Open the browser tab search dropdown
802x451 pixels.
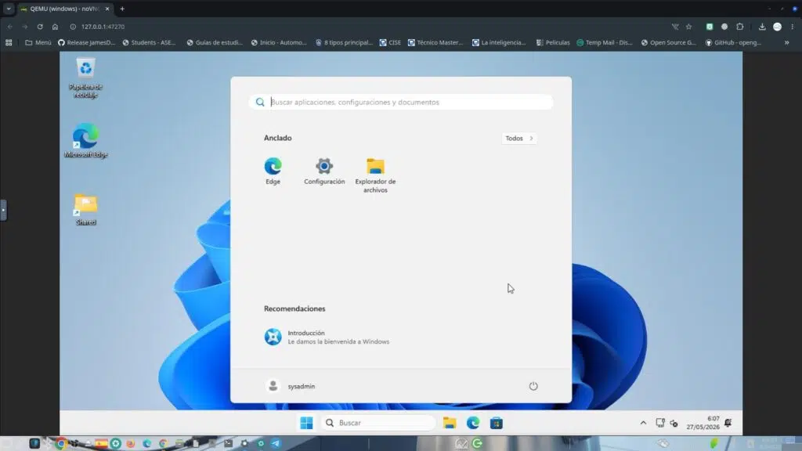point(9,9)
